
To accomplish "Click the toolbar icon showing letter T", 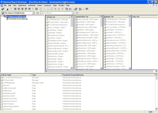I will coord(30,9).
